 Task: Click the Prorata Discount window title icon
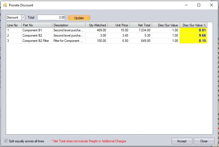(5, 5)
